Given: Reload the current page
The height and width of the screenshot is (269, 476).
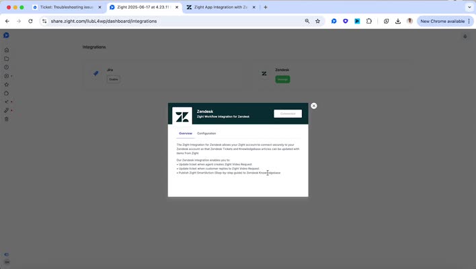Looking at the screenshot, I should pos(30,21).
